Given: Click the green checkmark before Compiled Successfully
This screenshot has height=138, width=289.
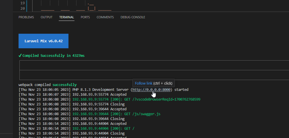Looking at the screenshot, I should 20,56.
